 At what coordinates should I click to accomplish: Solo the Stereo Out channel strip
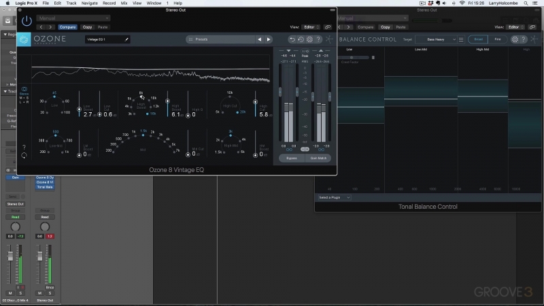(50, 293)
